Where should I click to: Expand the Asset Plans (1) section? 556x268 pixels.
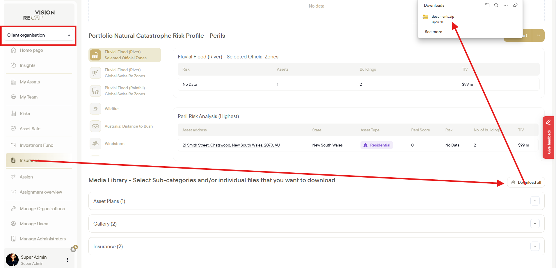click(535, 201)
